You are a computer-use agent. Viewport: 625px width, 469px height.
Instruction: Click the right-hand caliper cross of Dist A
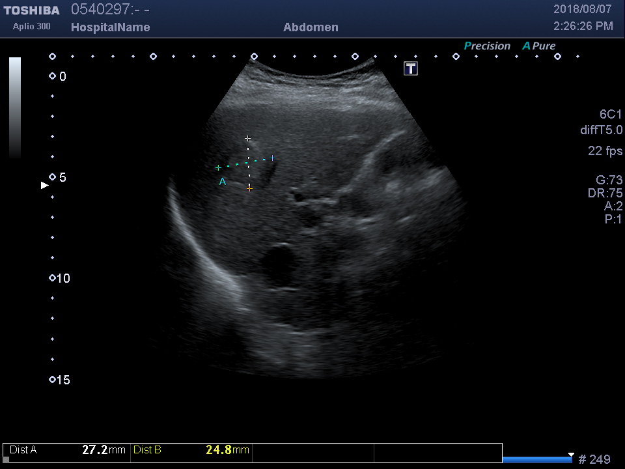272,158
